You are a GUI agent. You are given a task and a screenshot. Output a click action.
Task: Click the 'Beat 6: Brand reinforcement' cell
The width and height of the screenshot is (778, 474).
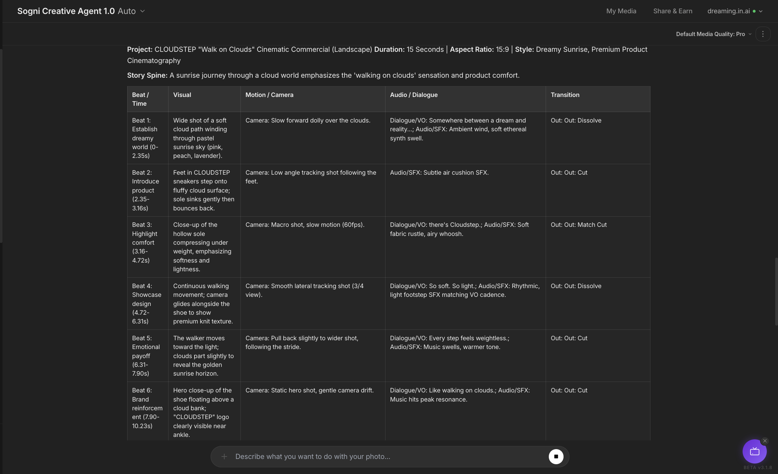pos(148,411)
